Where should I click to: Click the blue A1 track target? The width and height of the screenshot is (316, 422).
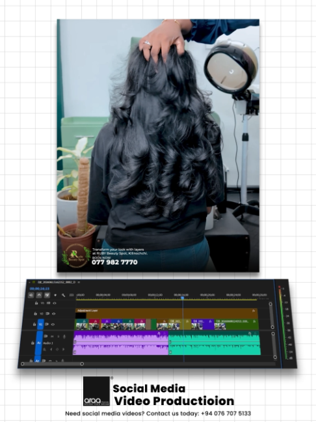[39, 343]
